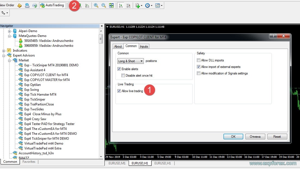Open the Long & Short positions dropdown

coord(131,61)
